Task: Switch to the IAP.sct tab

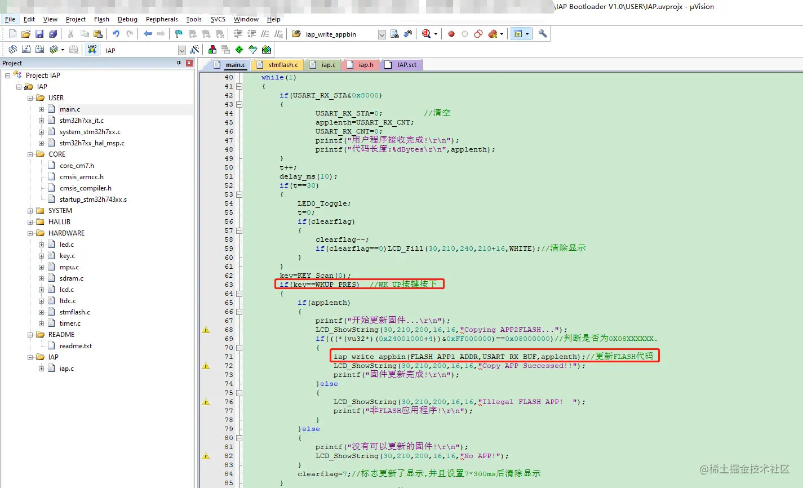Action: point(402,65)
